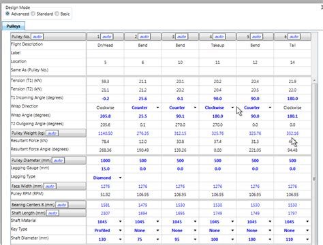Image resolution: width=323 pixels, height=245 pixels.
Task: Click auto in pulley 4 column header
Action: coord(219,37)
